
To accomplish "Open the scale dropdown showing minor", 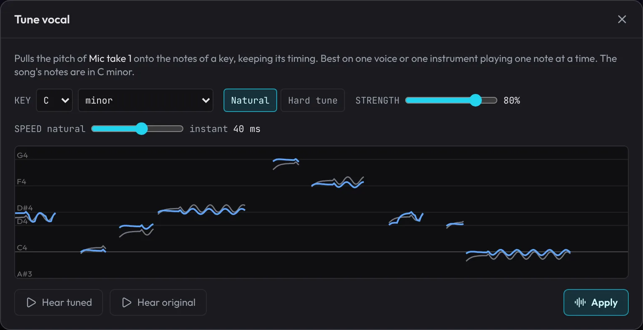I will coord(146,100).
